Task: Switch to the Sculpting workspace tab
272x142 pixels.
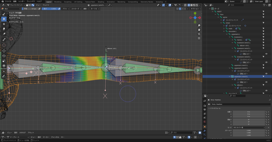Action: [68, 2]
